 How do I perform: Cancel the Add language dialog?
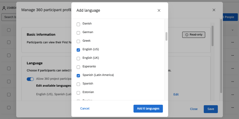85,109
